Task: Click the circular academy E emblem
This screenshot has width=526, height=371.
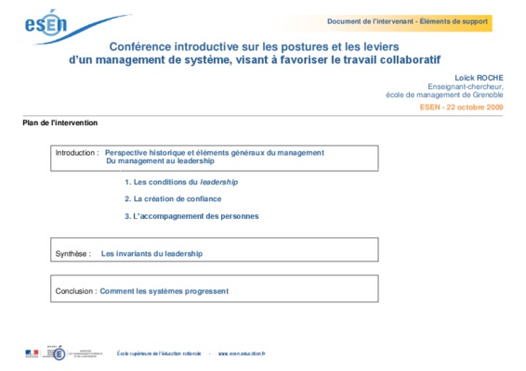Action: click(59, 354)
